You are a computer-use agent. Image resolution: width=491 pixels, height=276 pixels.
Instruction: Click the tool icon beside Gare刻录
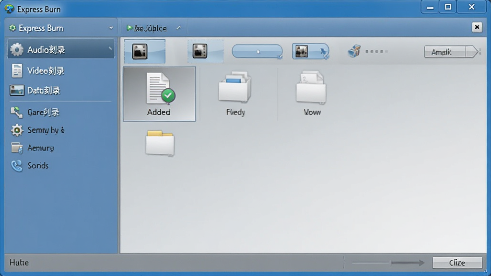[17, 112]
